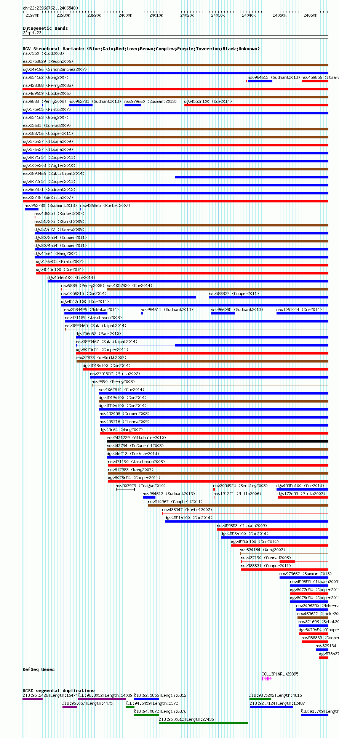This screenshot has height=738, width=339.
Task: Open variant nsv442794 (McCarroll2008)
Action: point(217,449)
